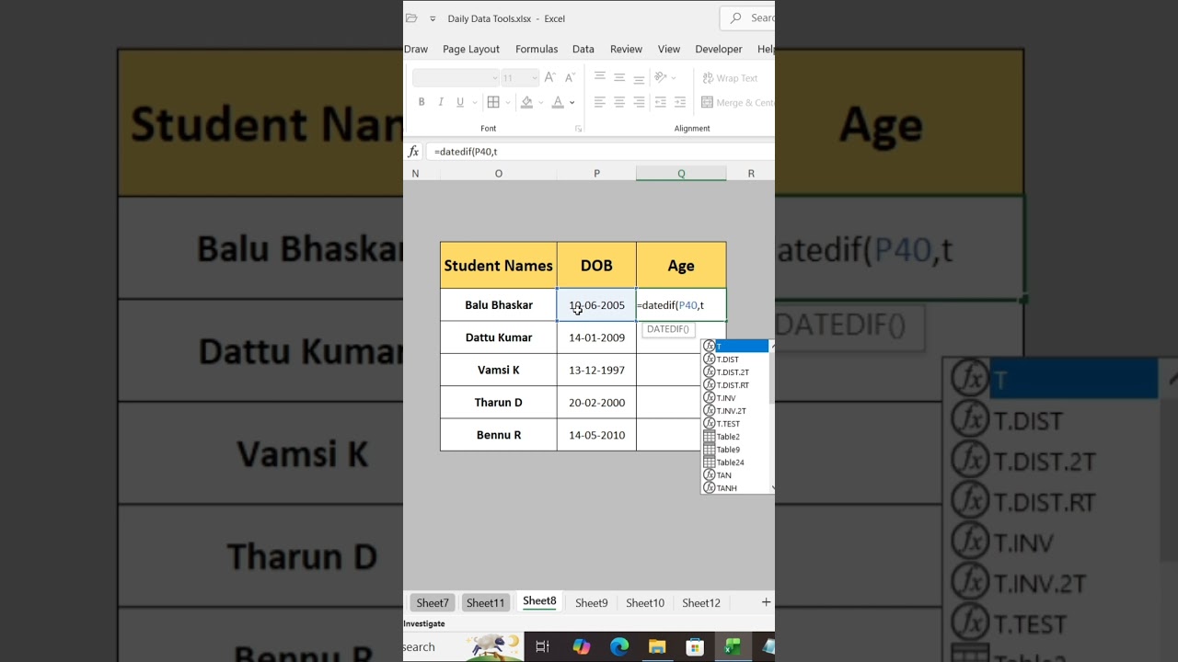Click the Increase Font Size icon
Screen dimensions: 1178x662
point(550,78)
